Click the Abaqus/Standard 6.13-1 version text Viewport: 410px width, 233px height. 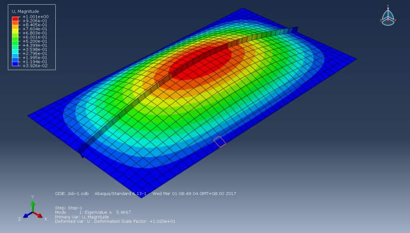(x=120, y=194)
